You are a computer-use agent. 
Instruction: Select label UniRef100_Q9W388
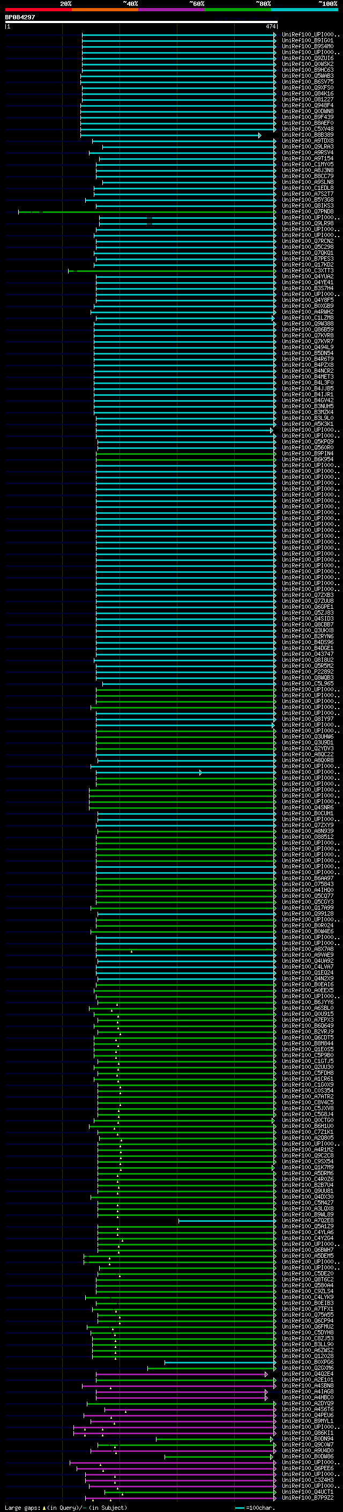(307, 323)
